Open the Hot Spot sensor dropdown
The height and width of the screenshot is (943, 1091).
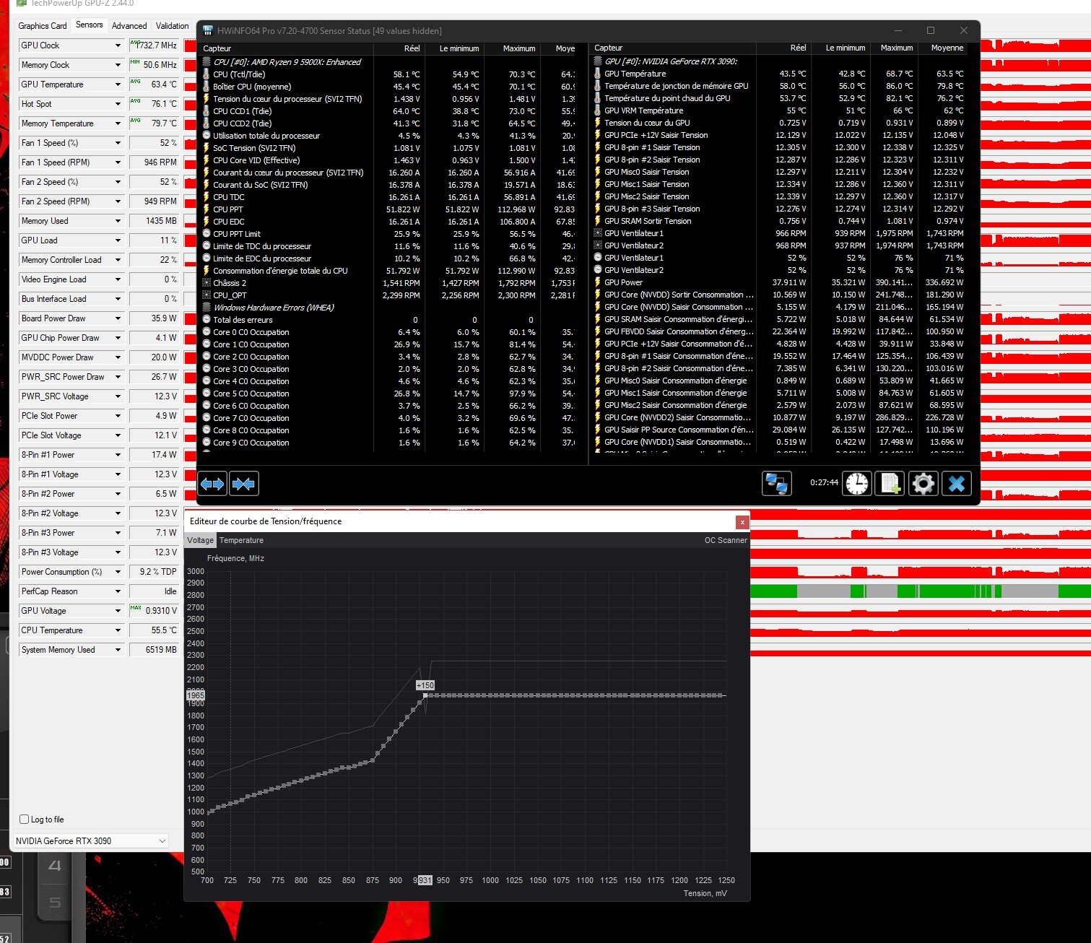[118, 104]
